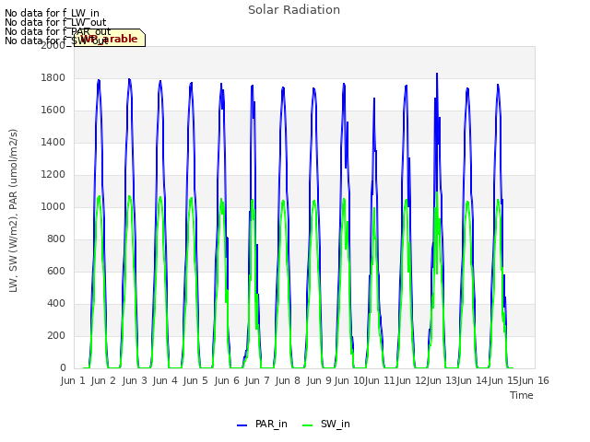Click the WP_arable label box

click(110, 38)
